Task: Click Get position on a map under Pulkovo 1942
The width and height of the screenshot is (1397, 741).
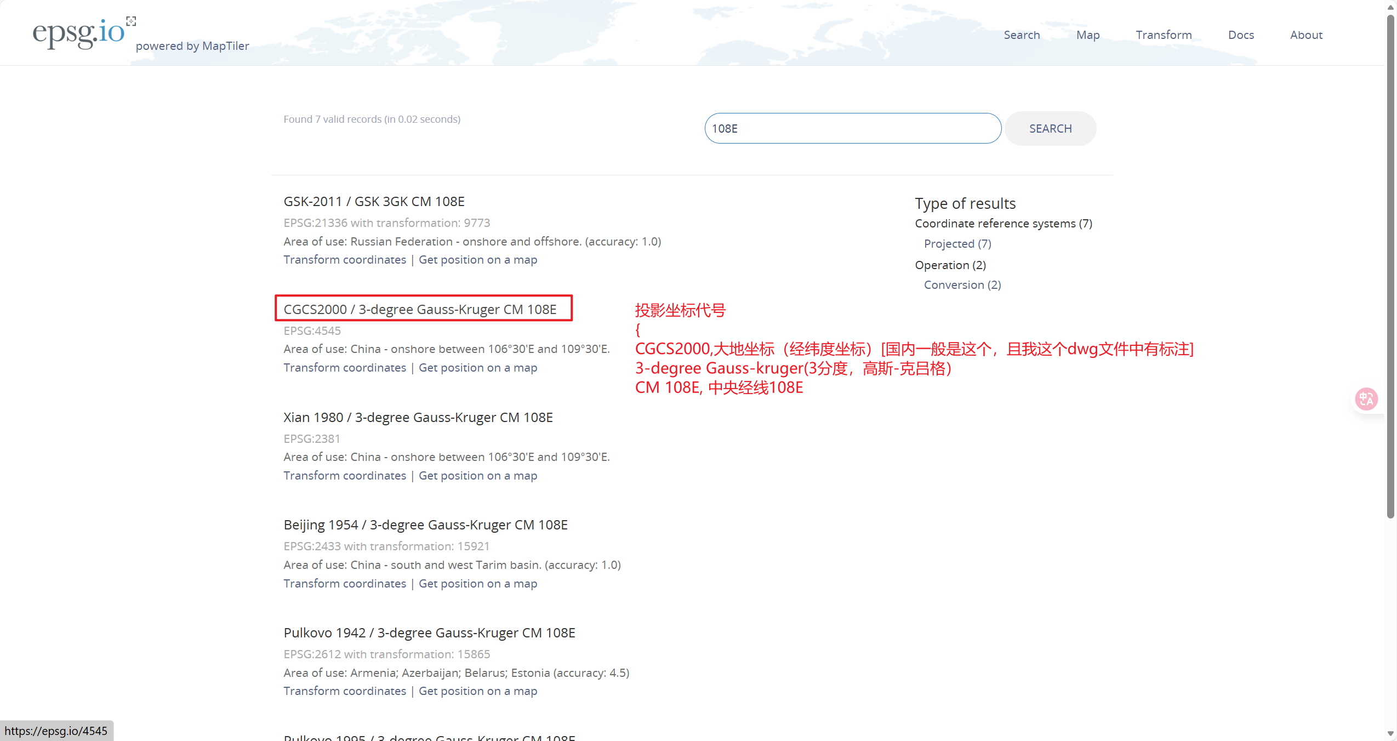Action: tap(477, 691)
